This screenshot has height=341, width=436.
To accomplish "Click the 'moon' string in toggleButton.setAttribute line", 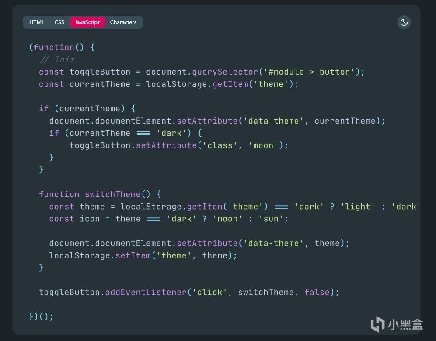I will pyautogui.click(x=263, y=145).
